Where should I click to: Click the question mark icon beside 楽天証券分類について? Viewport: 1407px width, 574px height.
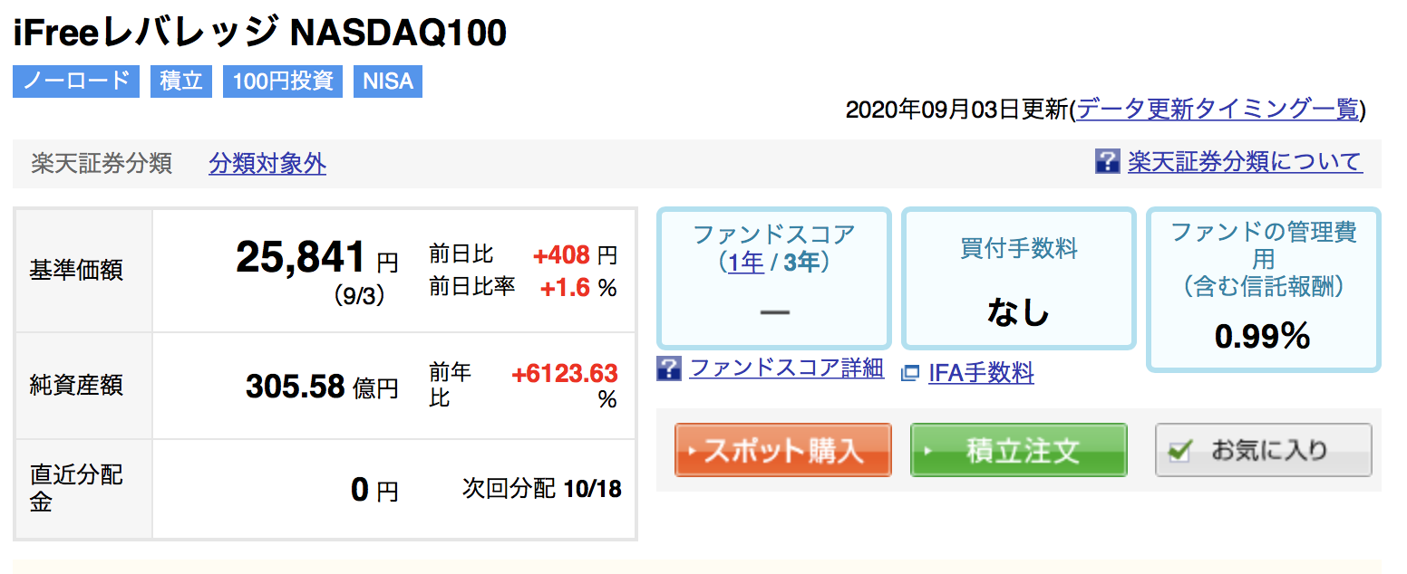pos(1108,162)
